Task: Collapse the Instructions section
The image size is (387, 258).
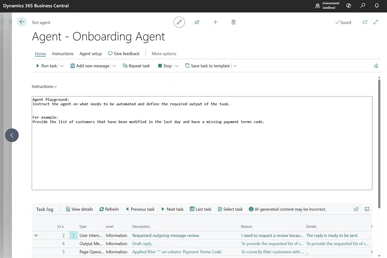Action: (x=44, y=87)
